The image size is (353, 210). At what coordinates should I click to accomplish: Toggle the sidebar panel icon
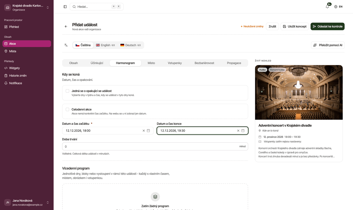[x=65, y=7]
